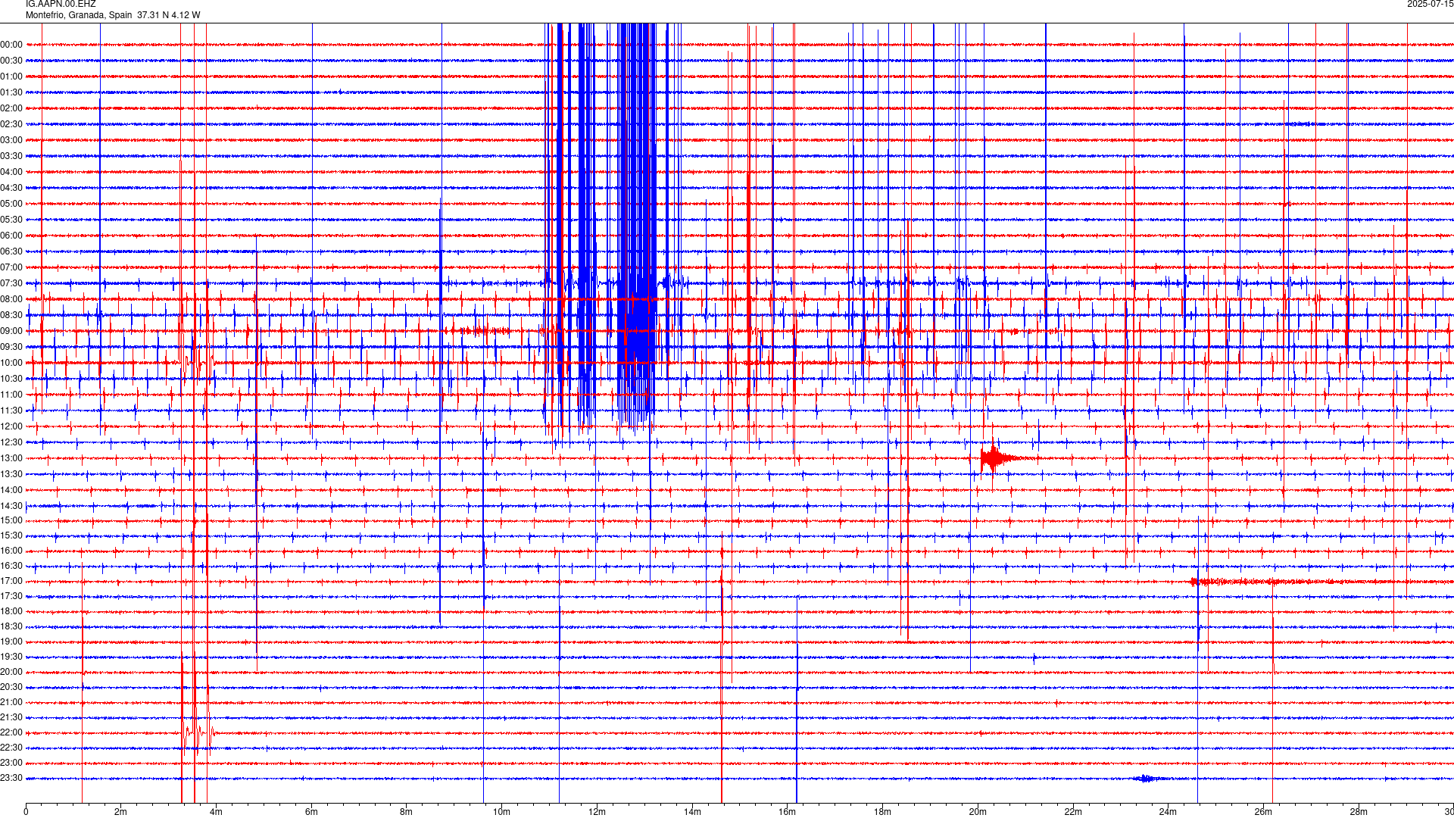
Task: Select the 02:30 time row label
Action: [11, 124]
